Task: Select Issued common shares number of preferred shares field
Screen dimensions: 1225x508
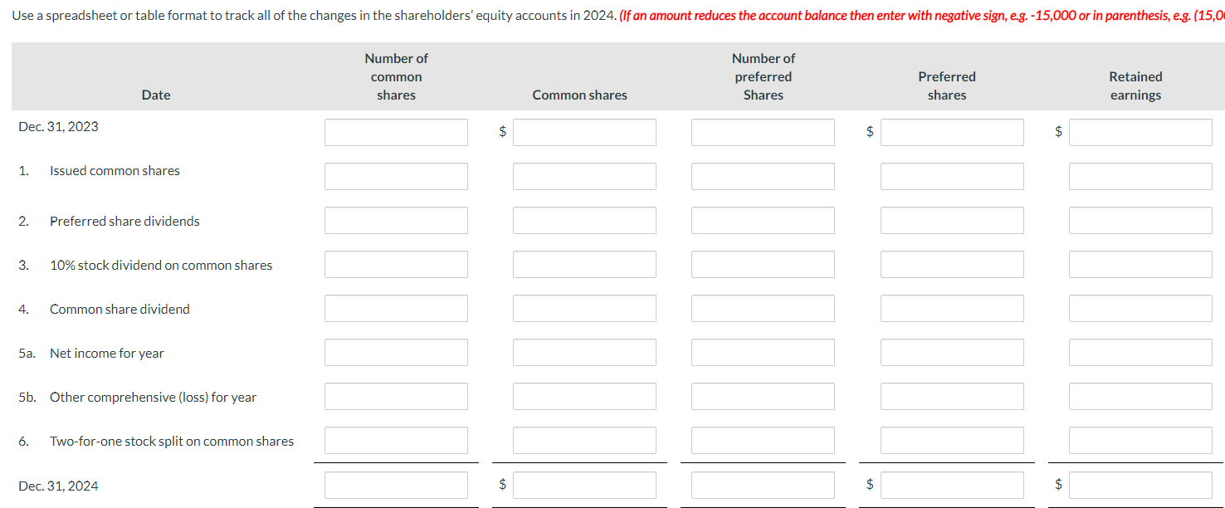Action: click(763, 176)
